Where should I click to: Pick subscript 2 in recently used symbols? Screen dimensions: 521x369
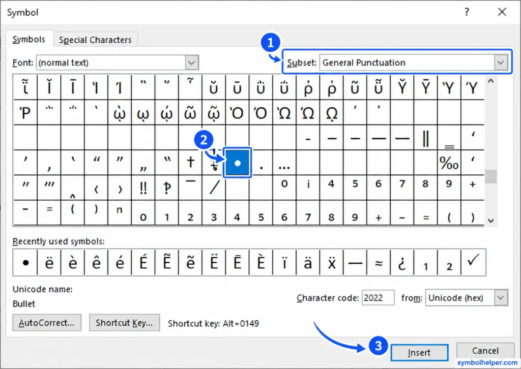449,262
